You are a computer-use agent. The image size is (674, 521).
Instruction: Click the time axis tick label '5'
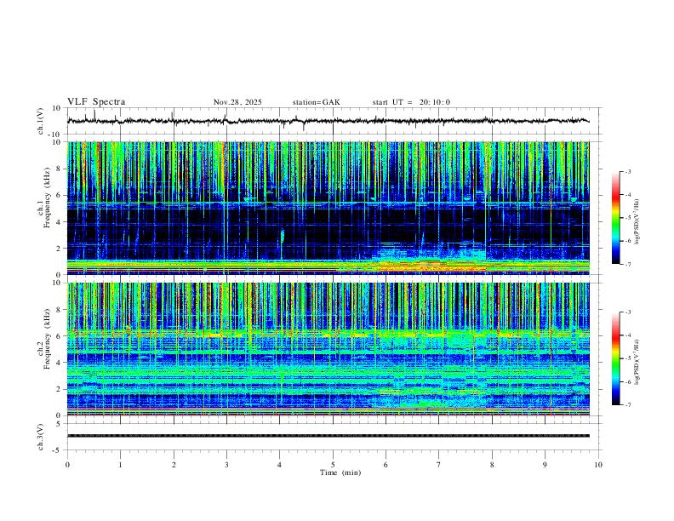click(333, 465)
